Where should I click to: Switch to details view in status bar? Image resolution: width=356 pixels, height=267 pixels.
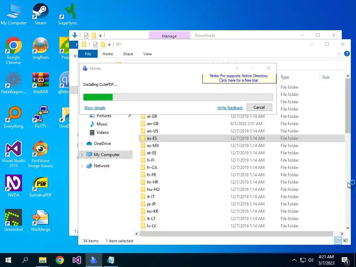338,241
